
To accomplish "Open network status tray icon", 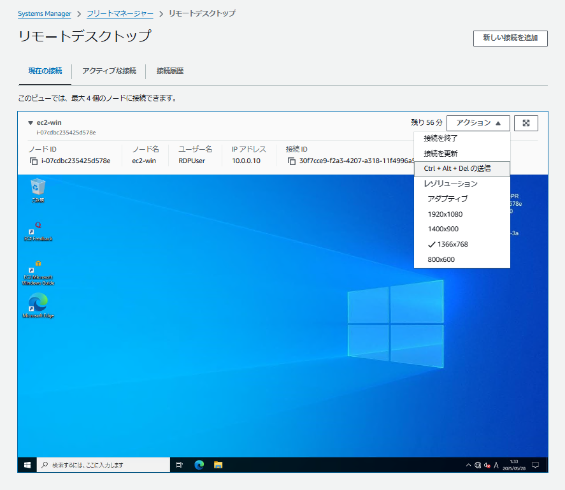I will coord(478,465).
